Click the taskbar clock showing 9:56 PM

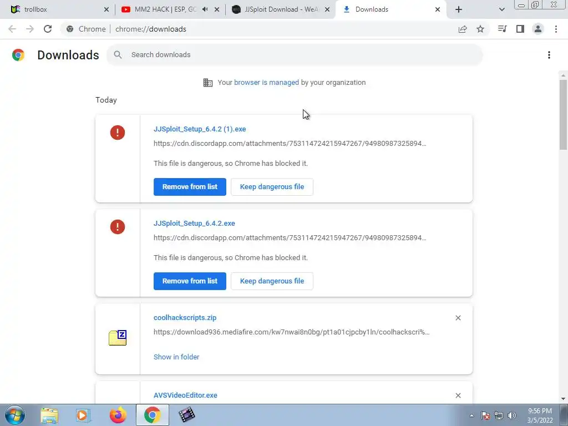coord(540,415)
